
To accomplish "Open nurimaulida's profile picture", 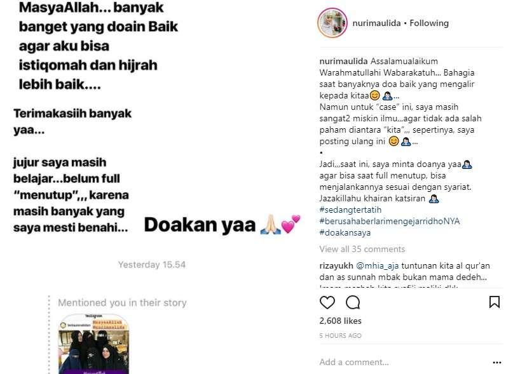I will tap(332, 23).
